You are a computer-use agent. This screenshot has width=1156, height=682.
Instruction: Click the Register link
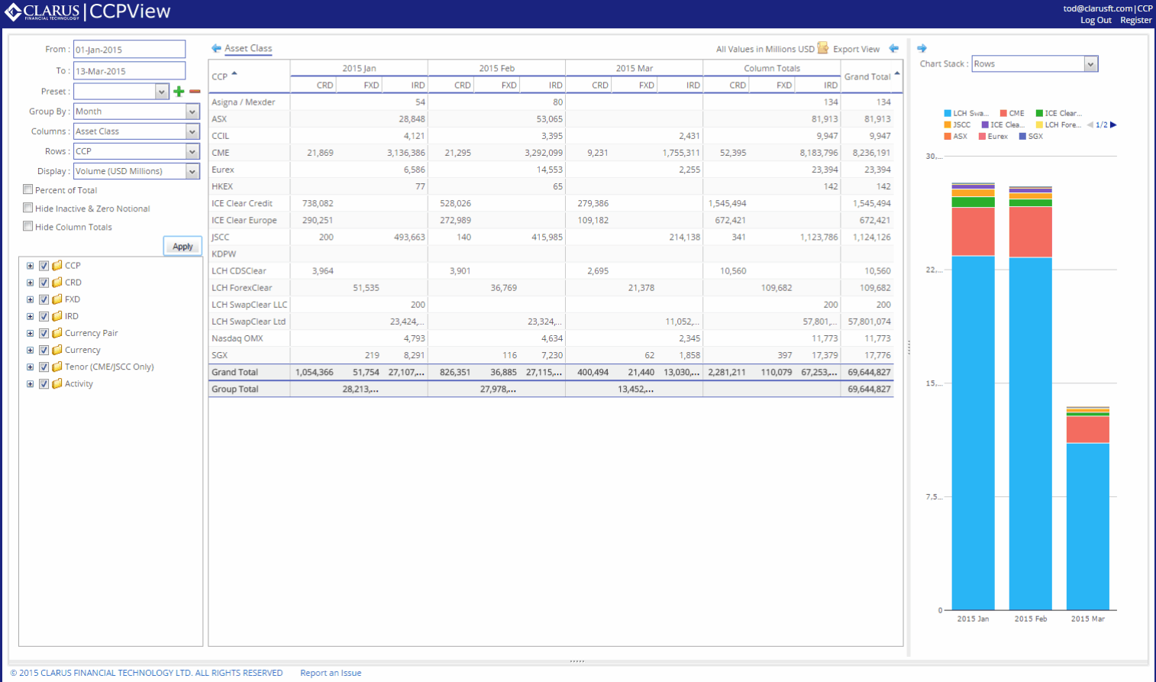coord(1136,20)
